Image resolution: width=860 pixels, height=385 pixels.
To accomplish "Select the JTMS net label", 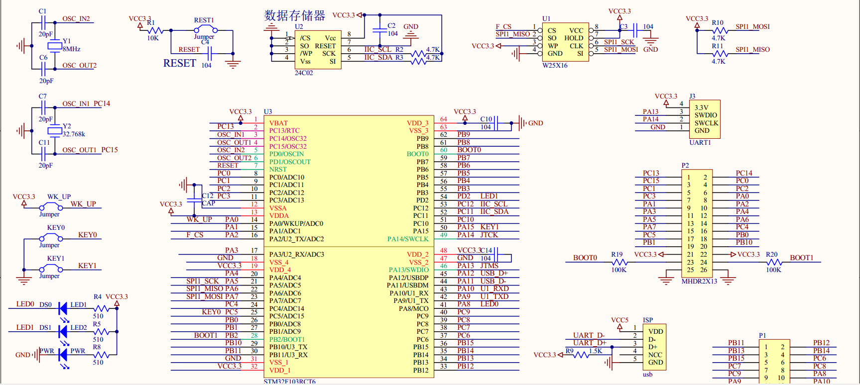I will [x=489, y=266].
